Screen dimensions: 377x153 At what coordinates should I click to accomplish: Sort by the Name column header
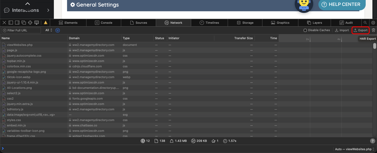[34, 38]
